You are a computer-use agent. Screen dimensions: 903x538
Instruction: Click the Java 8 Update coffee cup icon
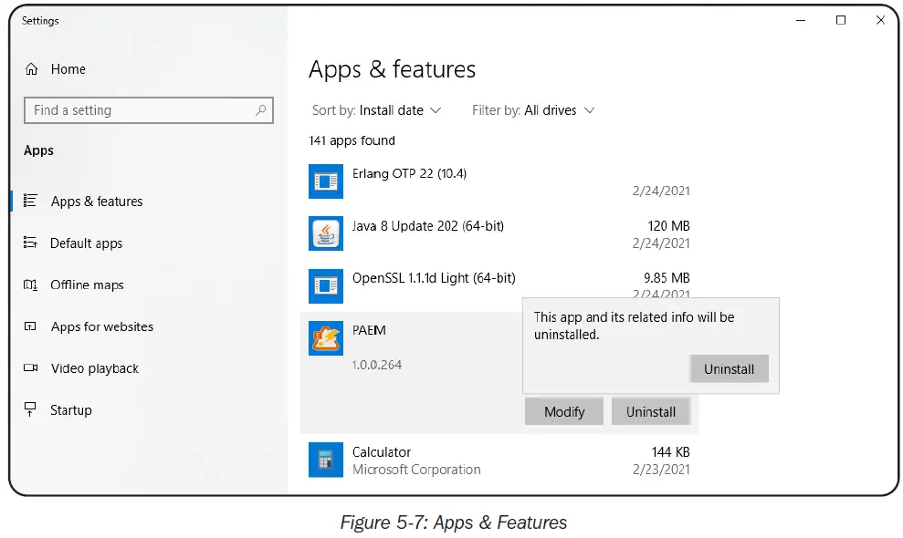point(325,233)
